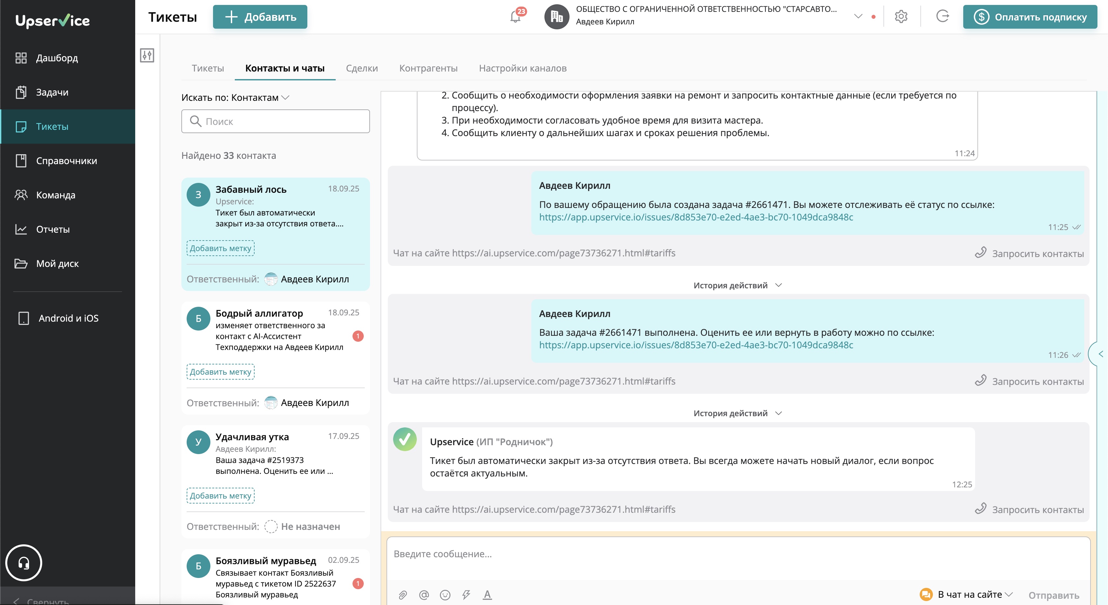The height and width of the screenshot is (605, 1108).
Task: Click in the Поиск contacts field
Action: (x=275, y=122)
